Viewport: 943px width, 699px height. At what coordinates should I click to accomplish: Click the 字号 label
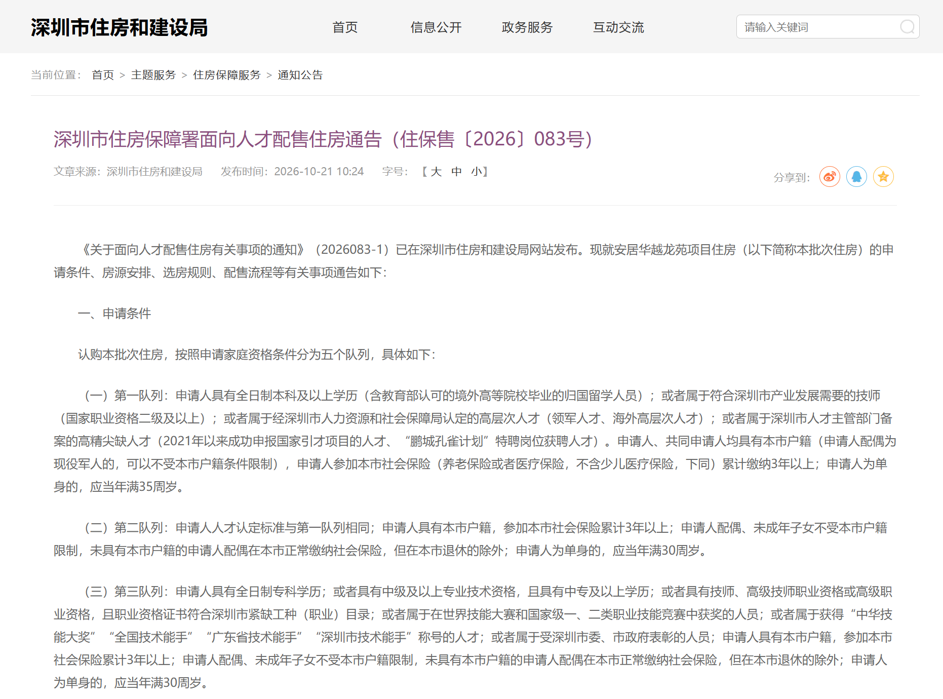395,172
